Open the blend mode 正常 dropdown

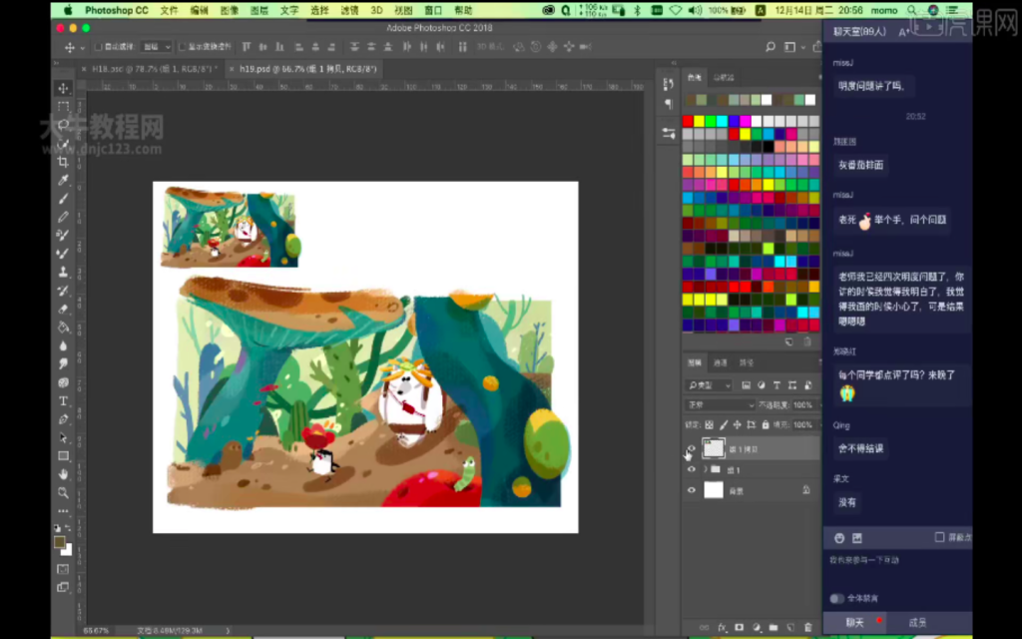pos(720,405)
